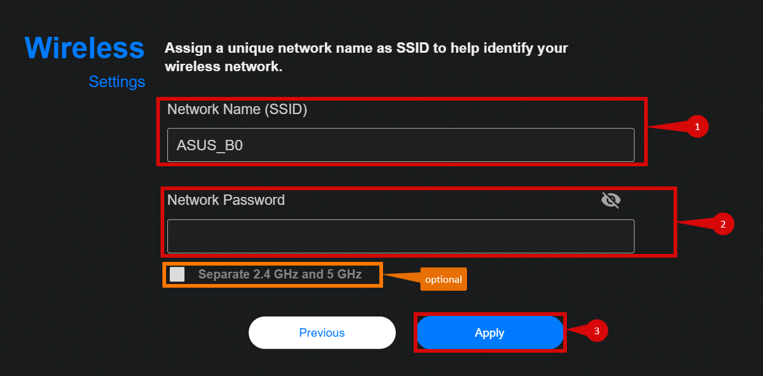763x376 pixels.
Task: Click the red step 2 marker
Action: point(723,224)
